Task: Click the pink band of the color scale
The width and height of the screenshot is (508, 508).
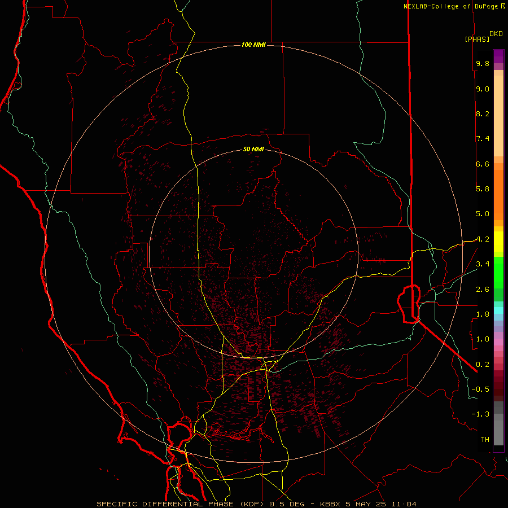Action: point(498,342)
